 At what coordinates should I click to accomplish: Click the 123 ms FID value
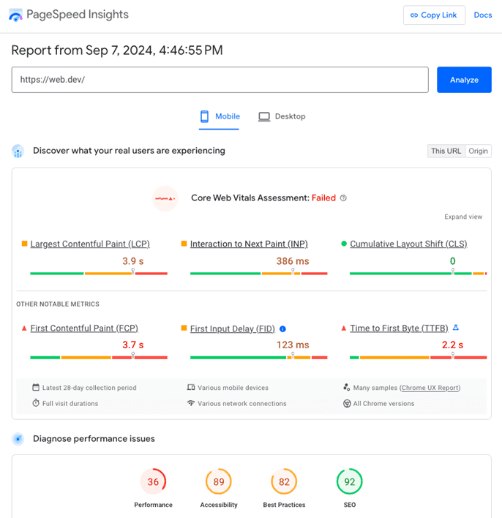tap(293, 345)
